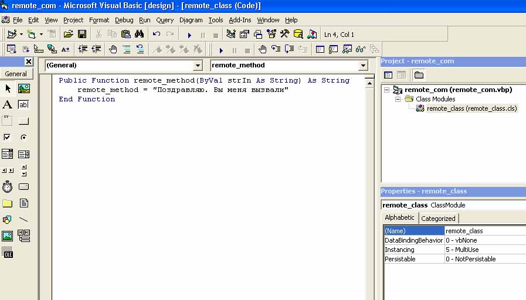526x300 pixels.
Task: Select the ListBox control in the Toolbox
Action: (x=24, y=154)
